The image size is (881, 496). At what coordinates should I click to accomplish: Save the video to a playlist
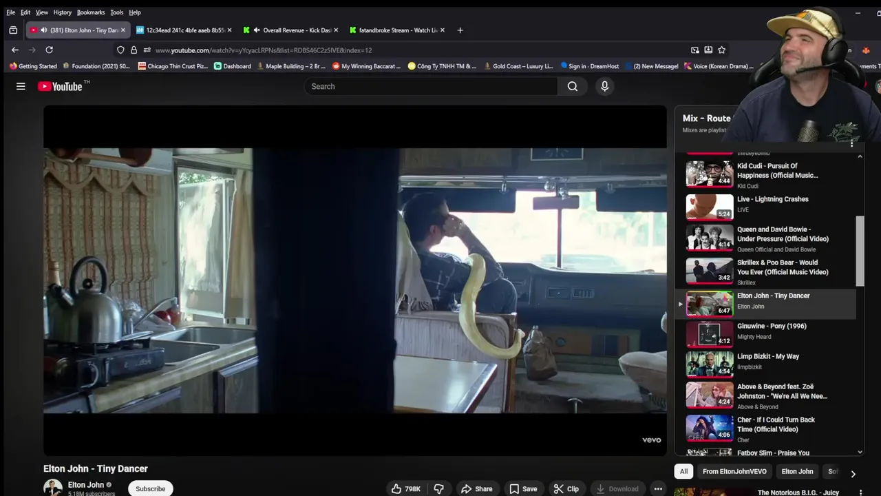(523, 488)
